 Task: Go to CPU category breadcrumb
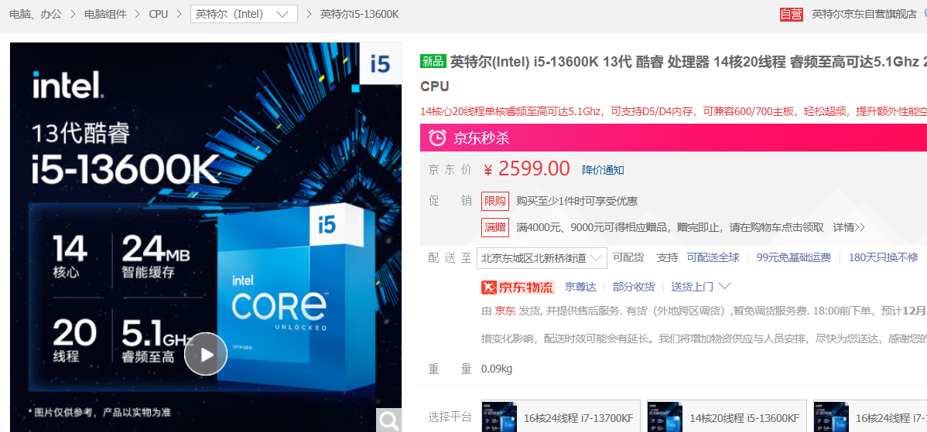(159, 14)
